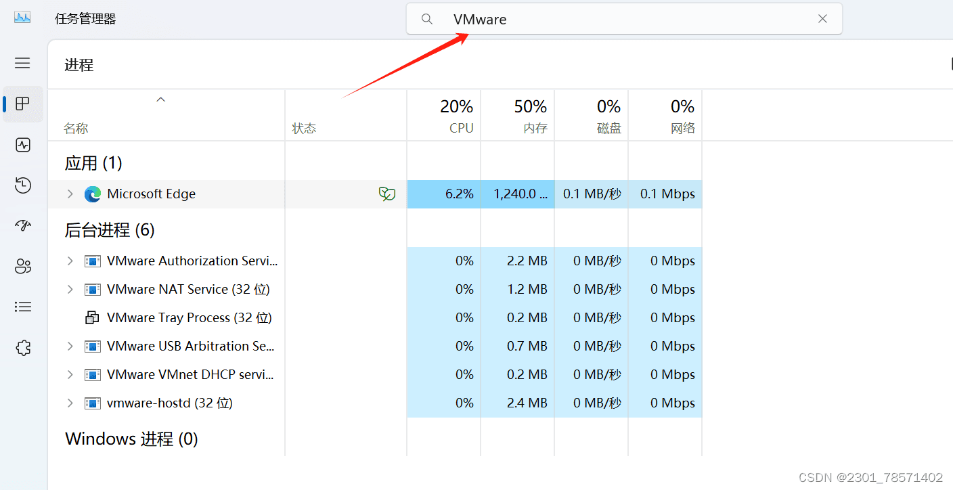Expand VMware NAT Service row
953x490 pixels.
pos(70,290)
